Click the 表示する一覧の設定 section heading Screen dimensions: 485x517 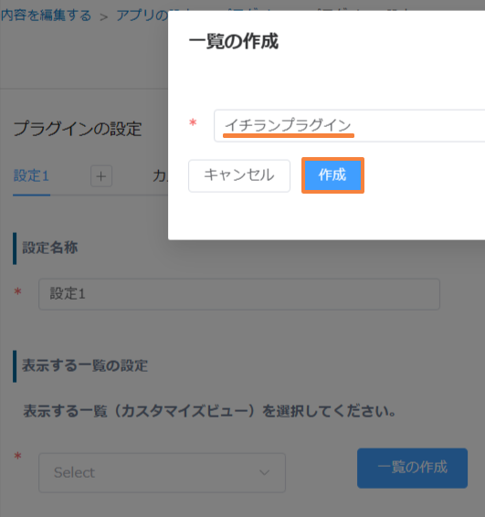pyautogui.click(x=85, y=365)
